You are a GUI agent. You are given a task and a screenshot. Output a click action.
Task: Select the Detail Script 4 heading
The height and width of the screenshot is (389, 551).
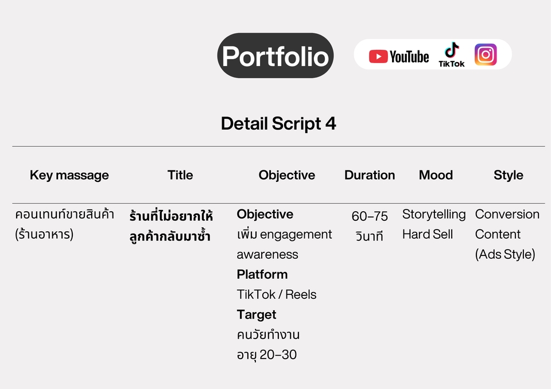pyautogui.click(x=278, y=124)
